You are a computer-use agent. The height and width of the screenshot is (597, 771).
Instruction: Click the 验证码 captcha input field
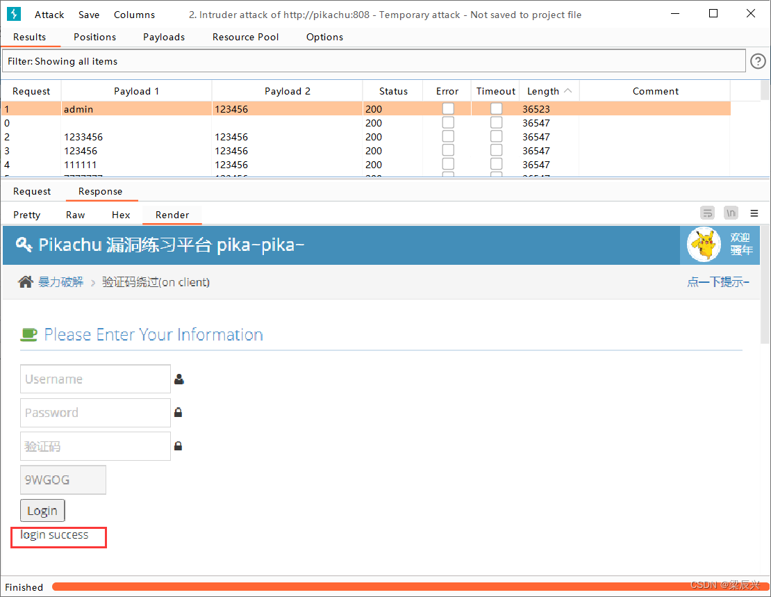pos(95,446)
